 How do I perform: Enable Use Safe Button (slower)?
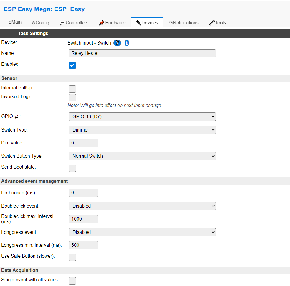[x=72, y=257]
